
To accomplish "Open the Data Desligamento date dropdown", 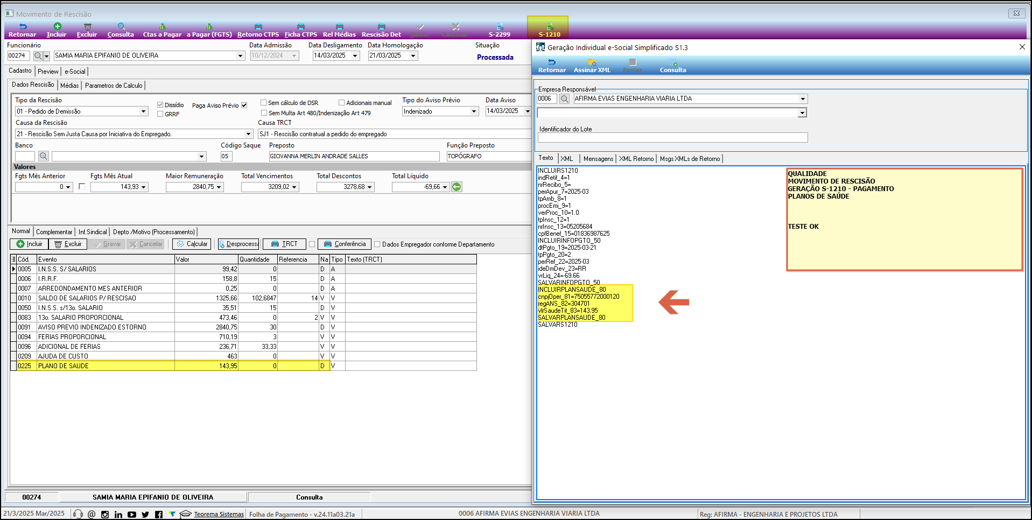I will point(355,55).
